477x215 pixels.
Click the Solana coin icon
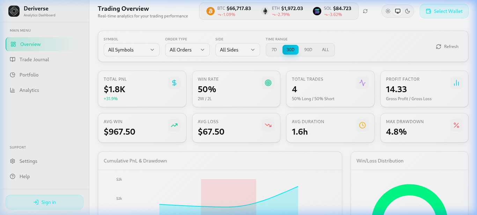coord(317,11)
